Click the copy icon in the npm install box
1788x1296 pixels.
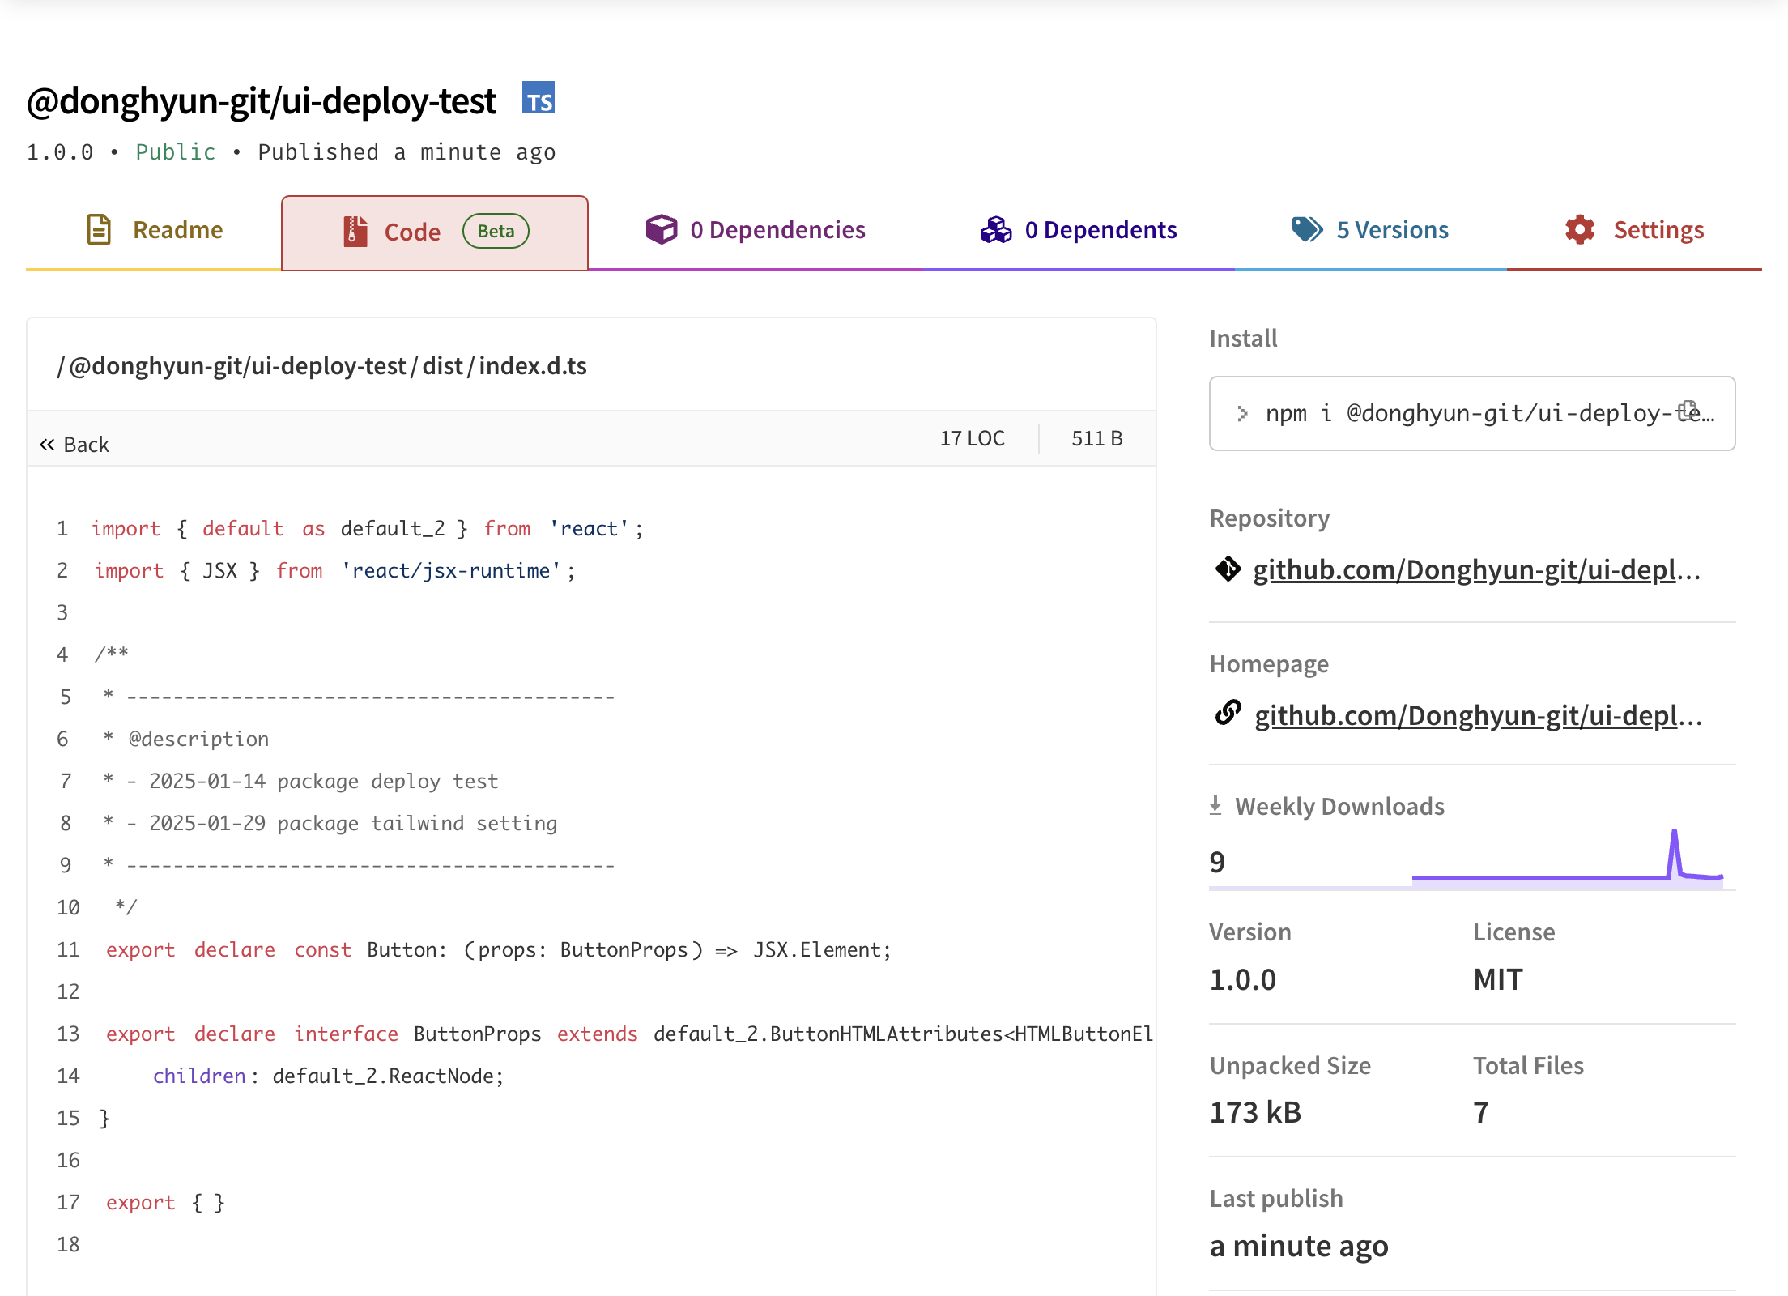point(1686,411)
